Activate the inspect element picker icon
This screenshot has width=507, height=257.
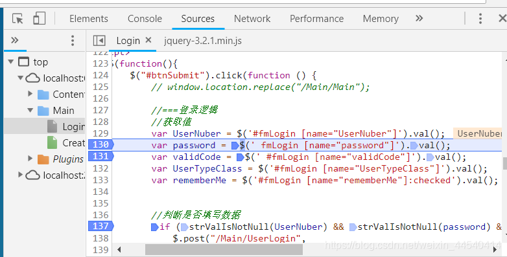[x=18, y=19]
